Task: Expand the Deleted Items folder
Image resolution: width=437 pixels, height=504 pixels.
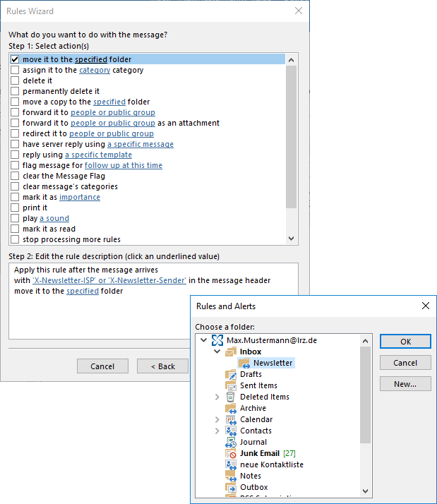Action: (217, 397)
